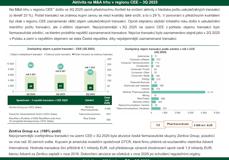Click the dark green box labeled 49
The height and width of the screenshot is (160, 229).
click(x=31, y=86)
